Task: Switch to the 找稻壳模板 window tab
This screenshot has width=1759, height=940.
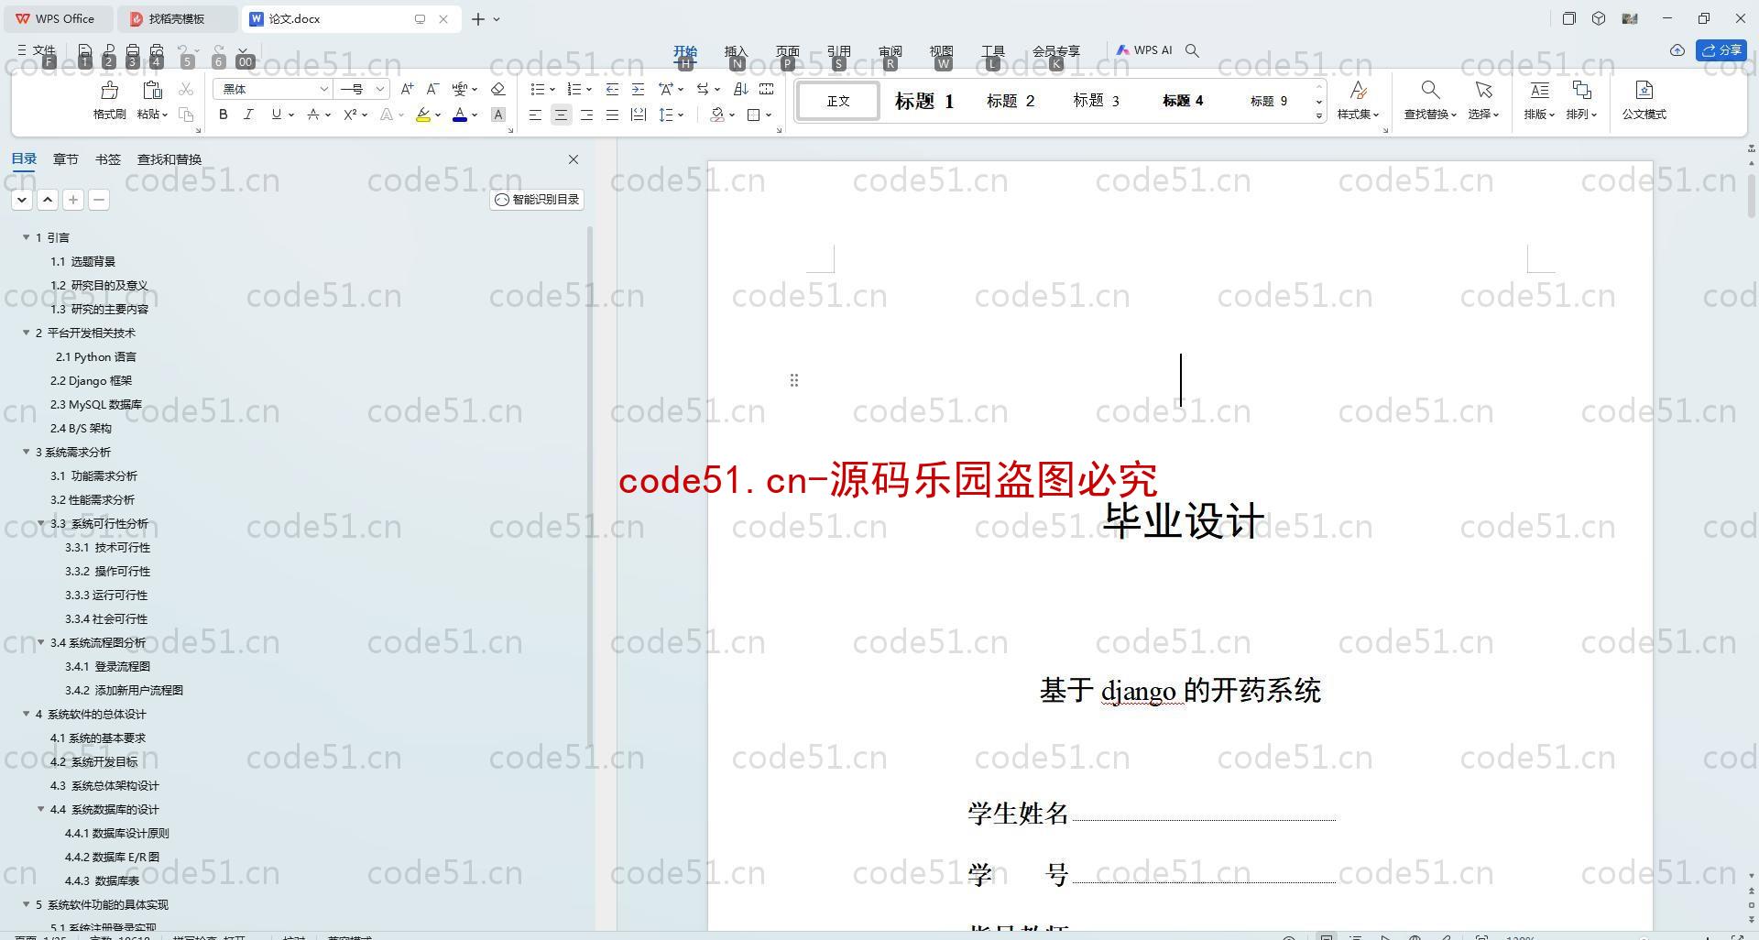Action: [177, 18]
